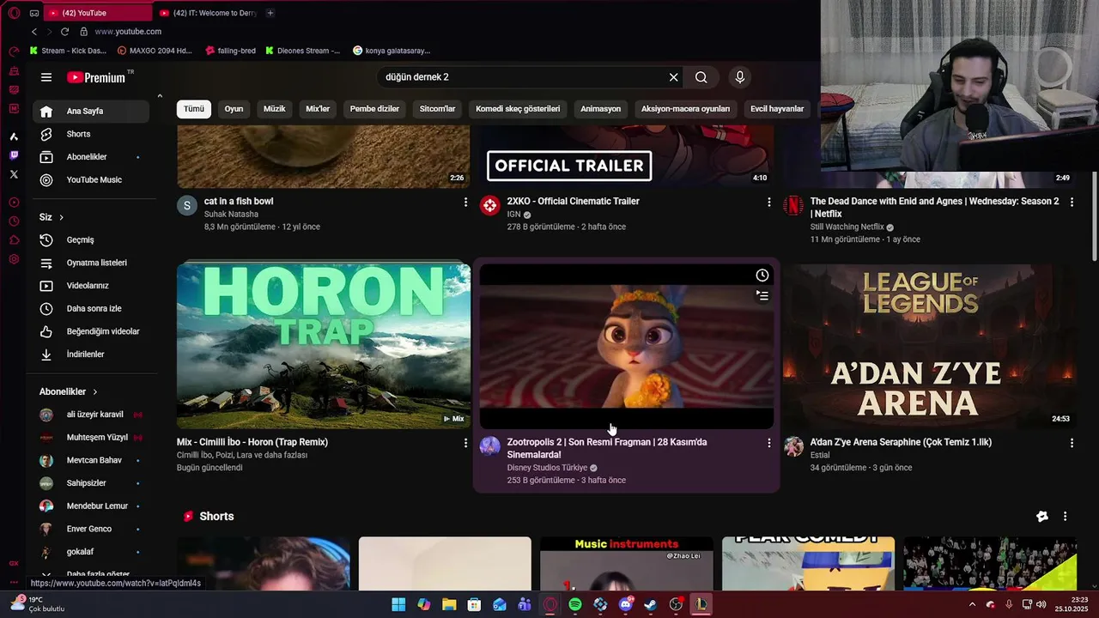Viewport: 1099px width, 618px height.
Task: Open options for A'dan Z'ye Arena video
Action: click(1072, 443)
